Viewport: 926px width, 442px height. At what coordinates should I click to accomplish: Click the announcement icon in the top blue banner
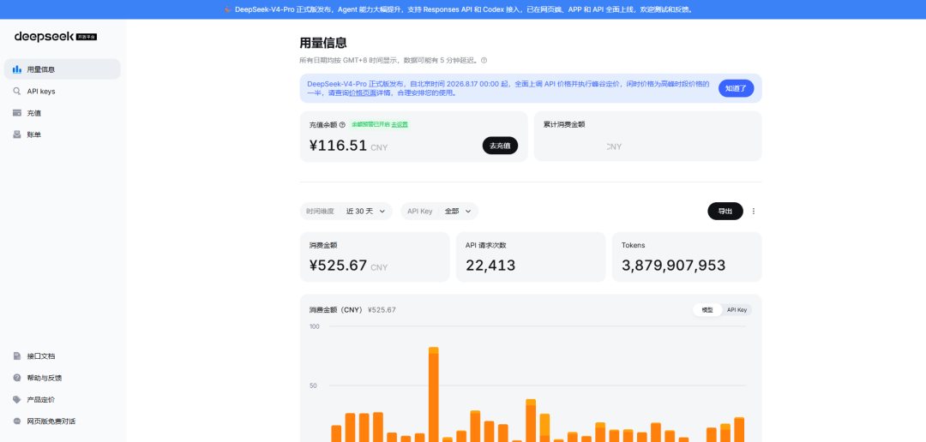tap(228, 9)
